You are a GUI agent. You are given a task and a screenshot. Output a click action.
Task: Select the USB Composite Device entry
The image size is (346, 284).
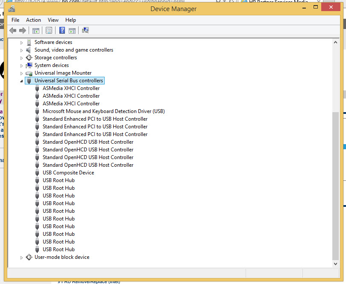coord(68,173)
